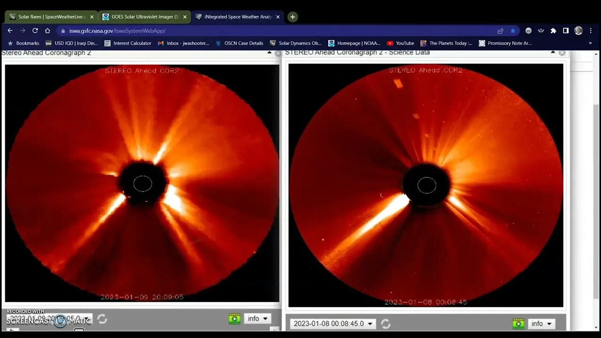The height and width of the screenshot is (338, 601).
Task: View site information lock icon
Action: click(x=63, y=31)
